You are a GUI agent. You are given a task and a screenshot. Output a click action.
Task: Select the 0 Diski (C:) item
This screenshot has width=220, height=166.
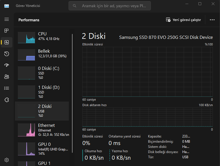(42, 73)
